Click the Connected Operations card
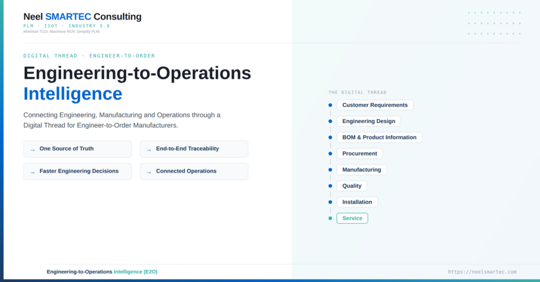The width and height of the screenshot is (540, 282). [x=194, y=172]
